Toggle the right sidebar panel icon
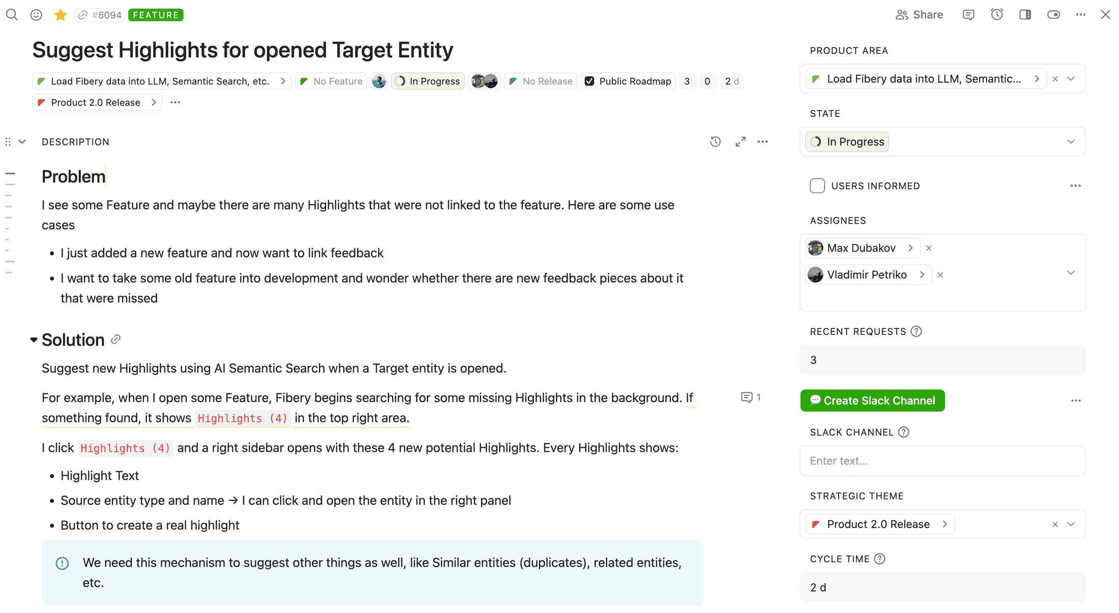Screen dimensions: 1119x613 click(x=1025, y=15)
